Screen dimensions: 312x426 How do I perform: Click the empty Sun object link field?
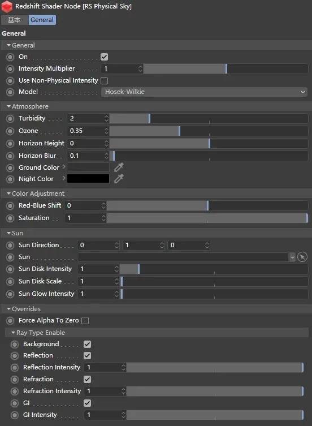click(x=183, y=257)
